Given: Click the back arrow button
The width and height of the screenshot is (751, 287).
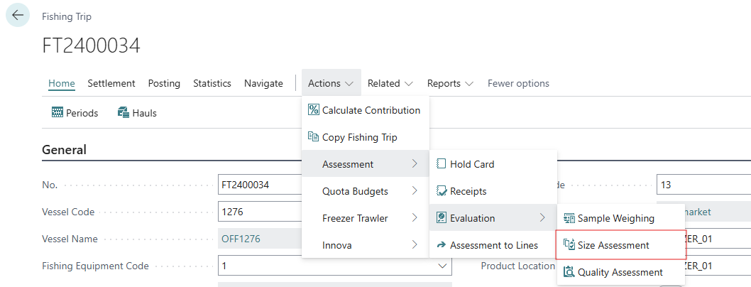Looking at the screenshot, I should pos(18,16).
